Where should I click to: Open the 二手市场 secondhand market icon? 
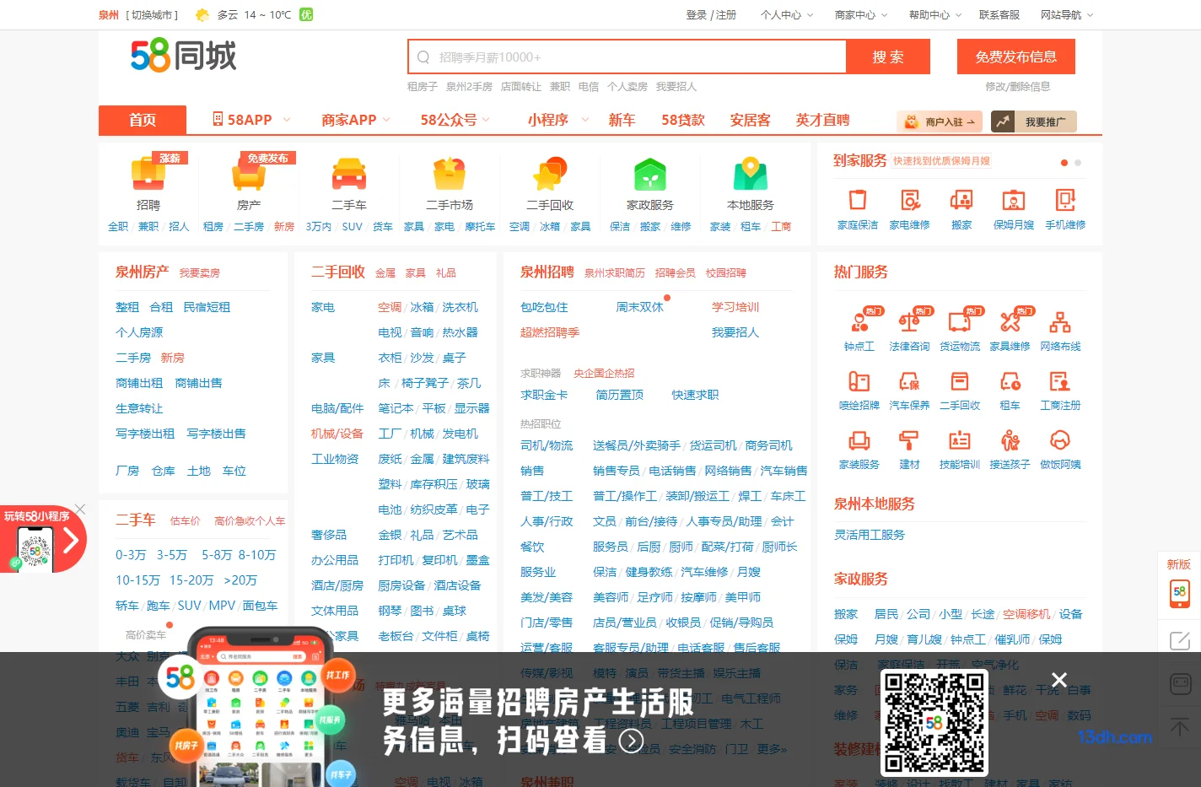point(450,175)
